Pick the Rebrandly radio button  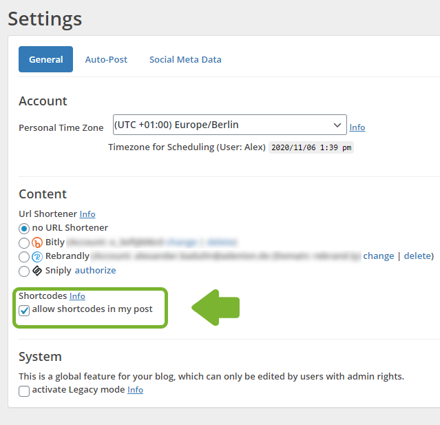25,256
